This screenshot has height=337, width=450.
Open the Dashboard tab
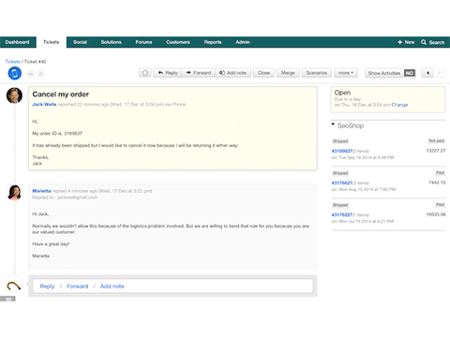click(17, 42)
